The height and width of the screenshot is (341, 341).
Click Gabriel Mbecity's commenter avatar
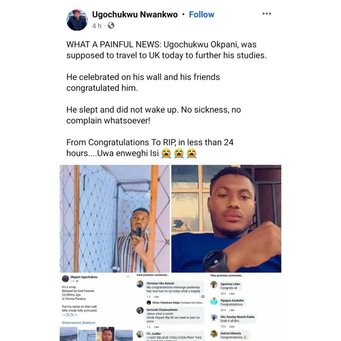(x=214, y=334)
